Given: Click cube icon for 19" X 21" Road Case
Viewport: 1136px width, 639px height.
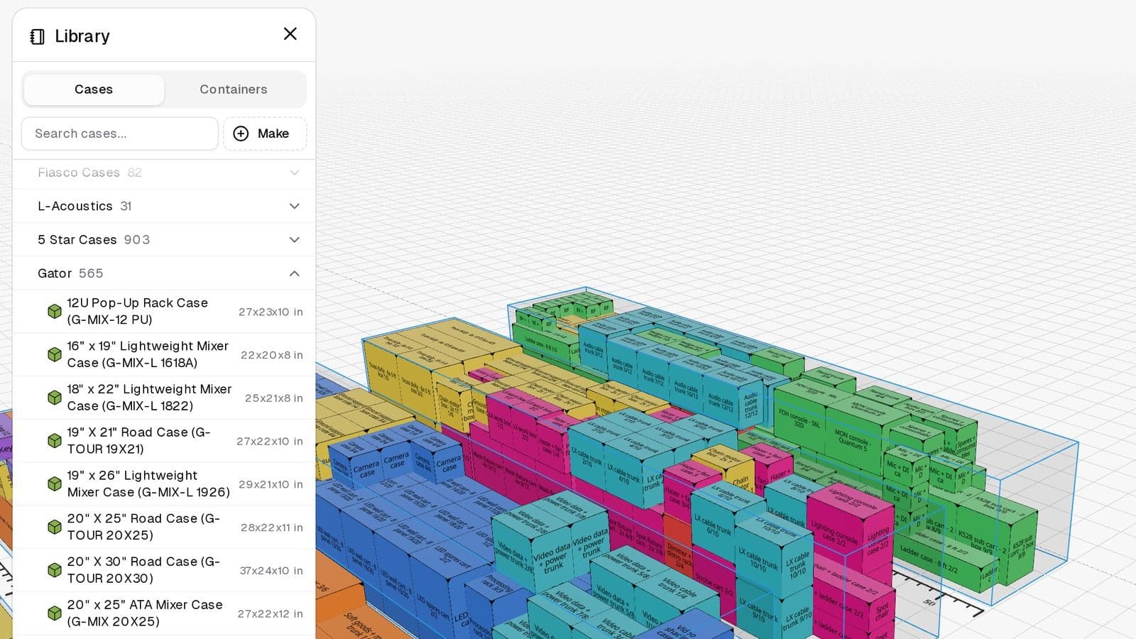Looking at the screenshot, I should (x=55, y=441).
